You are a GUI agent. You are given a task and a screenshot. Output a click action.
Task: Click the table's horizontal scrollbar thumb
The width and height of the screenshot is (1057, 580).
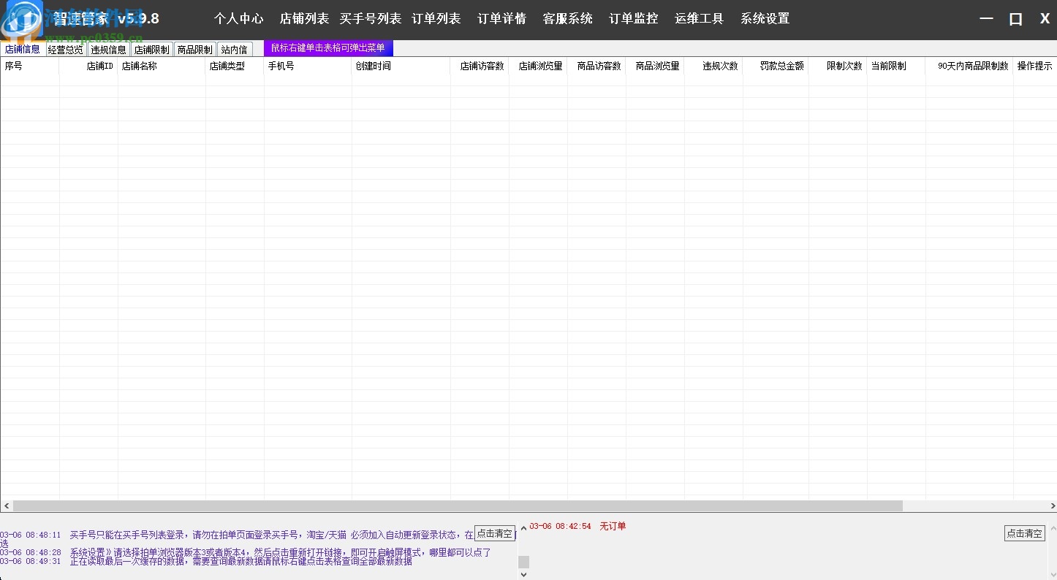pos(458,506)
